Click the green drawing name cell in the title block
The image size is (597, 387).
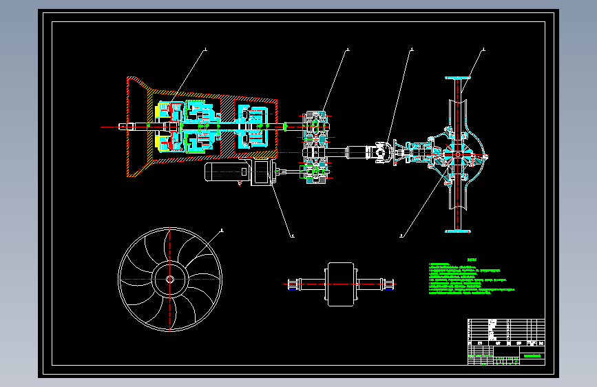(532, 356)
